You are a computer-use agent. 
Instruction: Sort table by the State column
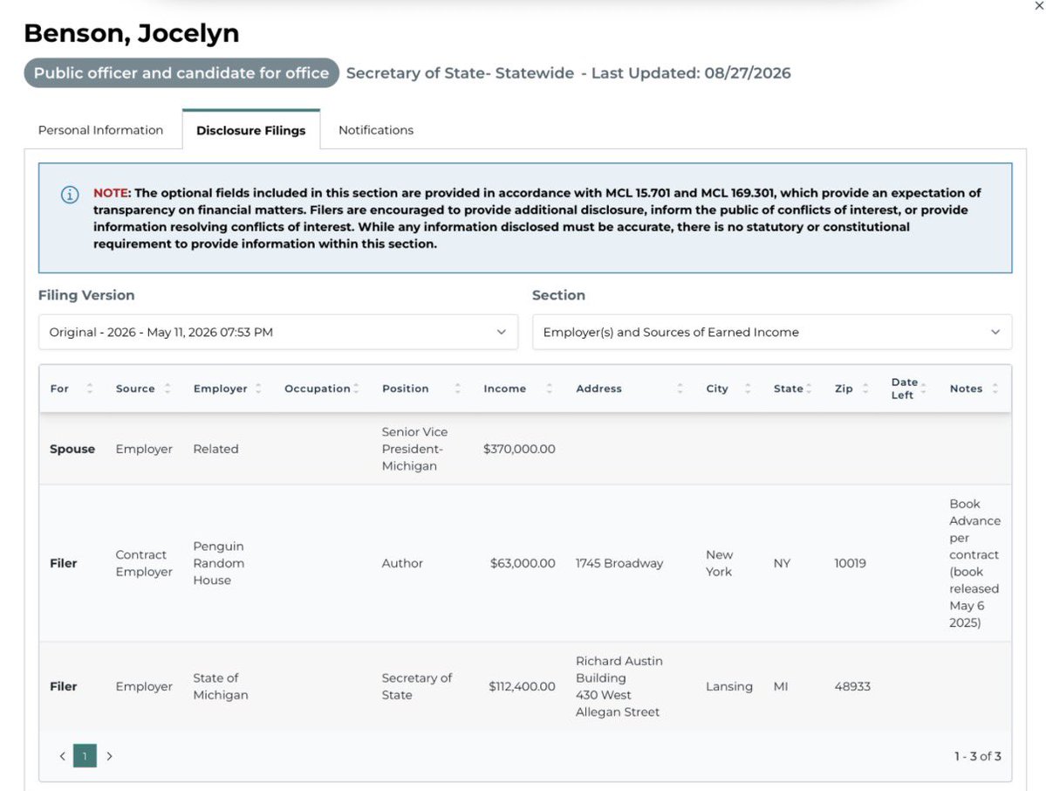click(809, 389)
